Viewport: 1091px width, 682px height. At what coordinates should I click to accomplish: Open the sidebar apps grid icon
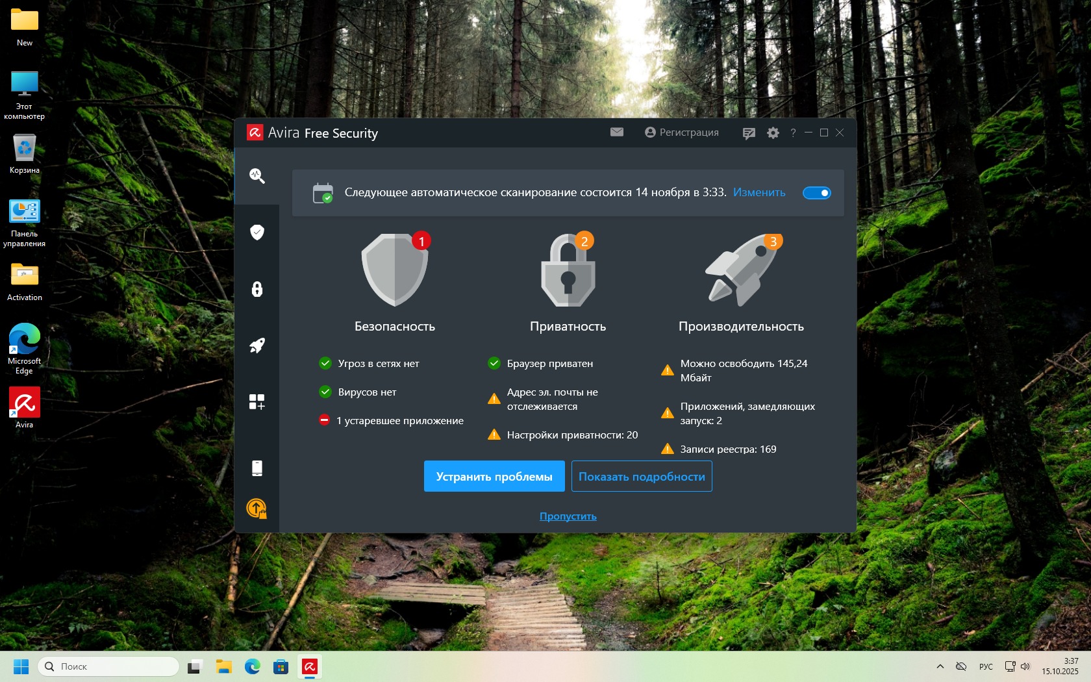pos(257,402)
